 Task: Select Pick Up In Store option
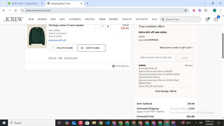click(62, 48)
